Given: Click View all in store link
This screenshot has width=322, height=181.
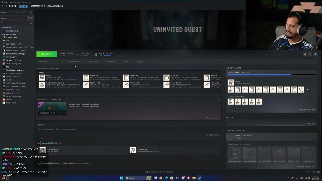Looking at the screenshot, I should pos(212,118).
